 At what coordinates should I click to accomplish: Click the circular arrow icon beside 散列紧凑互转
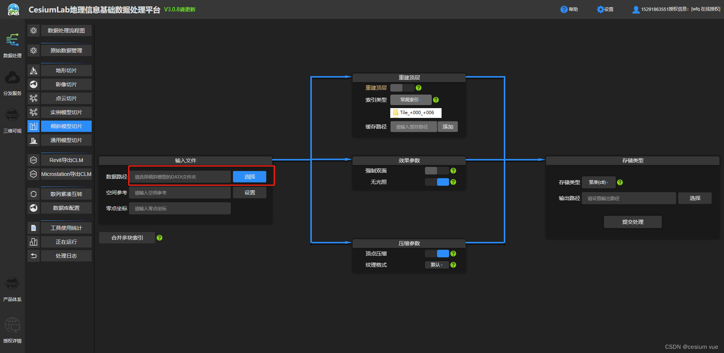coord(34,194)
